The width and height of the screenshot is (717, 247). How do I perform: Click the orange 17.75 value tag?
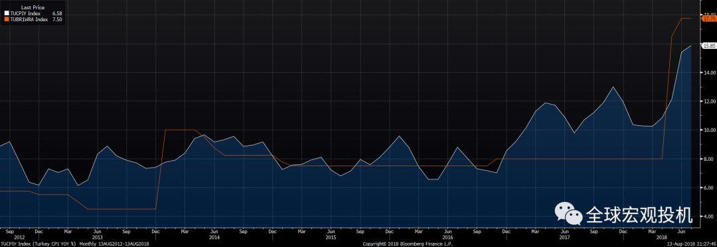(709, 19)
